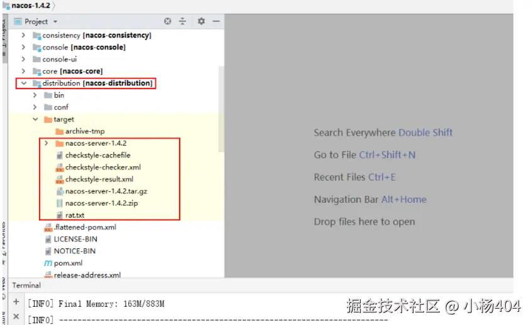Select nacos-server-1.4.2.tar.gz file name
Viewport: 531px width, 325px height.
click(106, 191)
